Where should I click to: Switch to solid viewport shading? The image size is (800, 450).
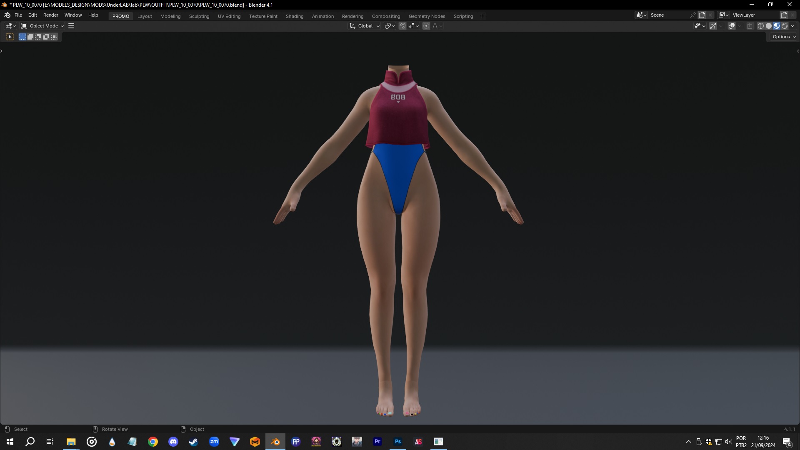(x=769, y=26)
